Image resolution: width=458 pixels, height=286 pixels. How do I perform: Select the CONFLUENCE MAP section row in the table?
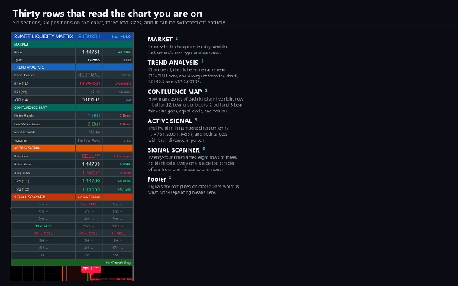[73, 108]
